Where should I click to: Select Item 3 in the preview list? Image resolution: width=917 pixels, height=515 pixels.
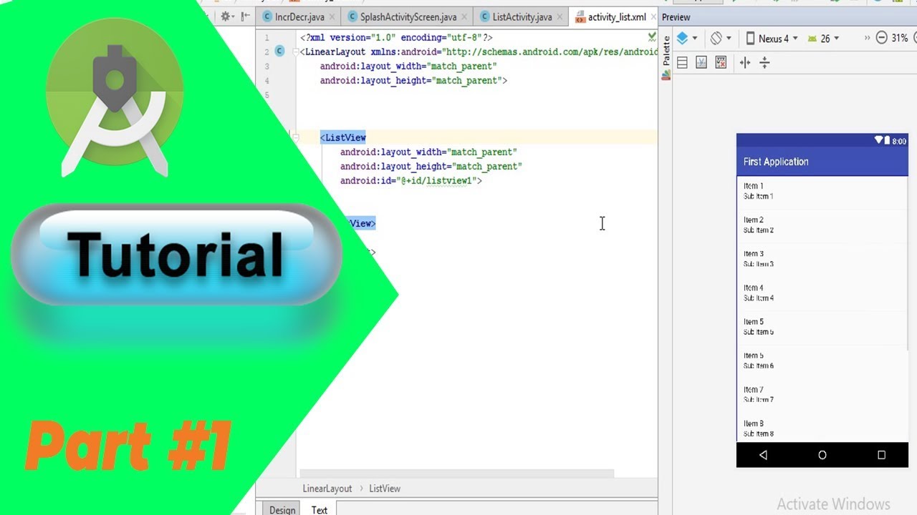(822, 259)
